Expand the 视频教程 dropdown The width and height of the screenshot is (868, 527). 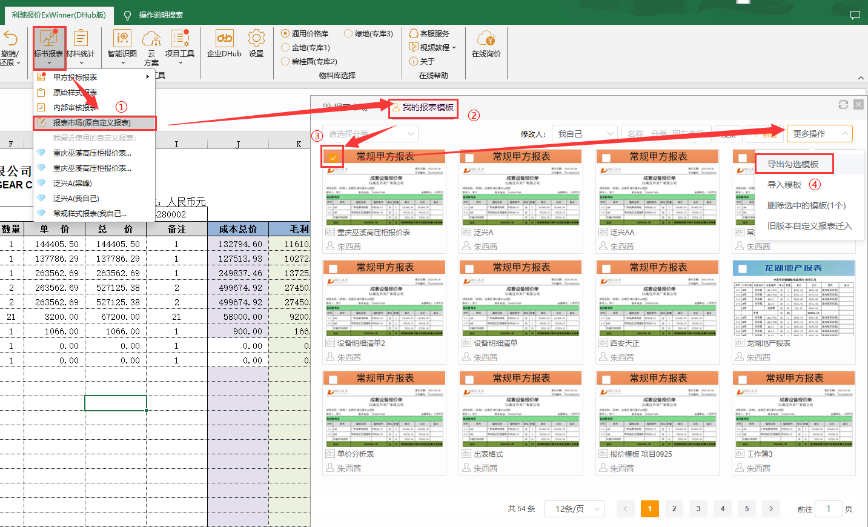pos(454,47)
